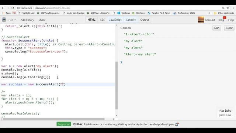Toggle the CSS panel tab
The height and width of the screenshot is (133, 236).
point(103,20)
